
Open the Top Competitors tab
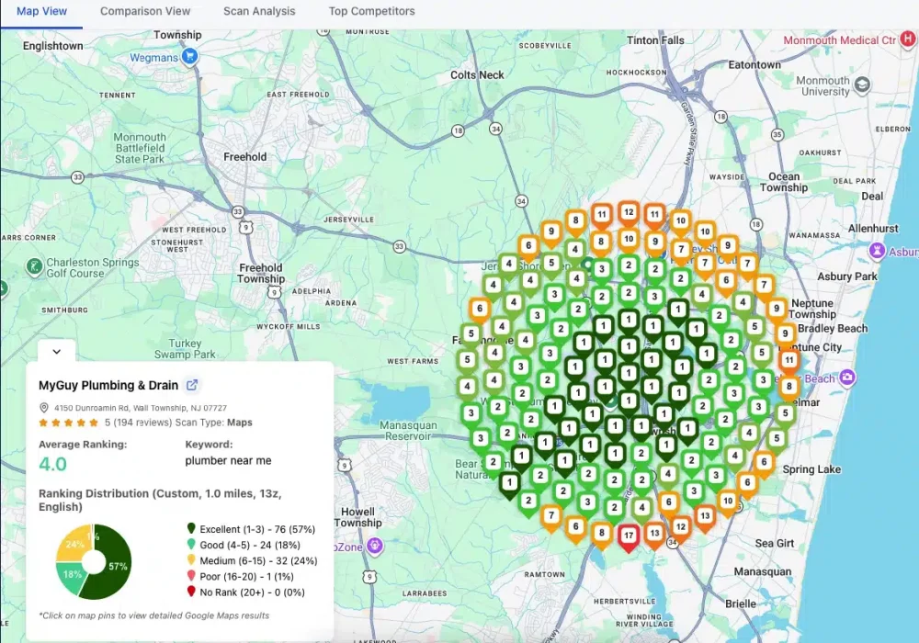pyautogui.click(x=371, y=12)
